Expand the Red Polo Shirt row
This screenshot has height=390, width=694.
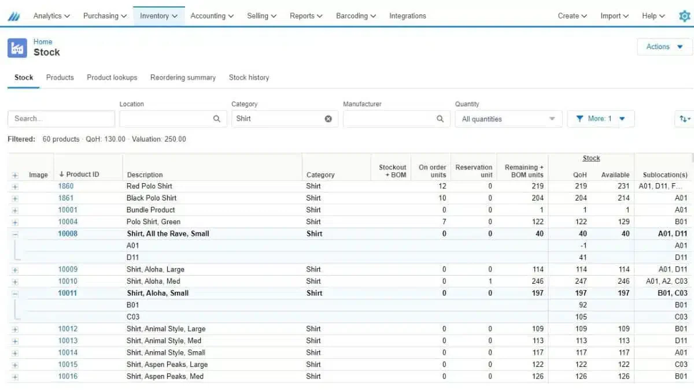point(15,187)
